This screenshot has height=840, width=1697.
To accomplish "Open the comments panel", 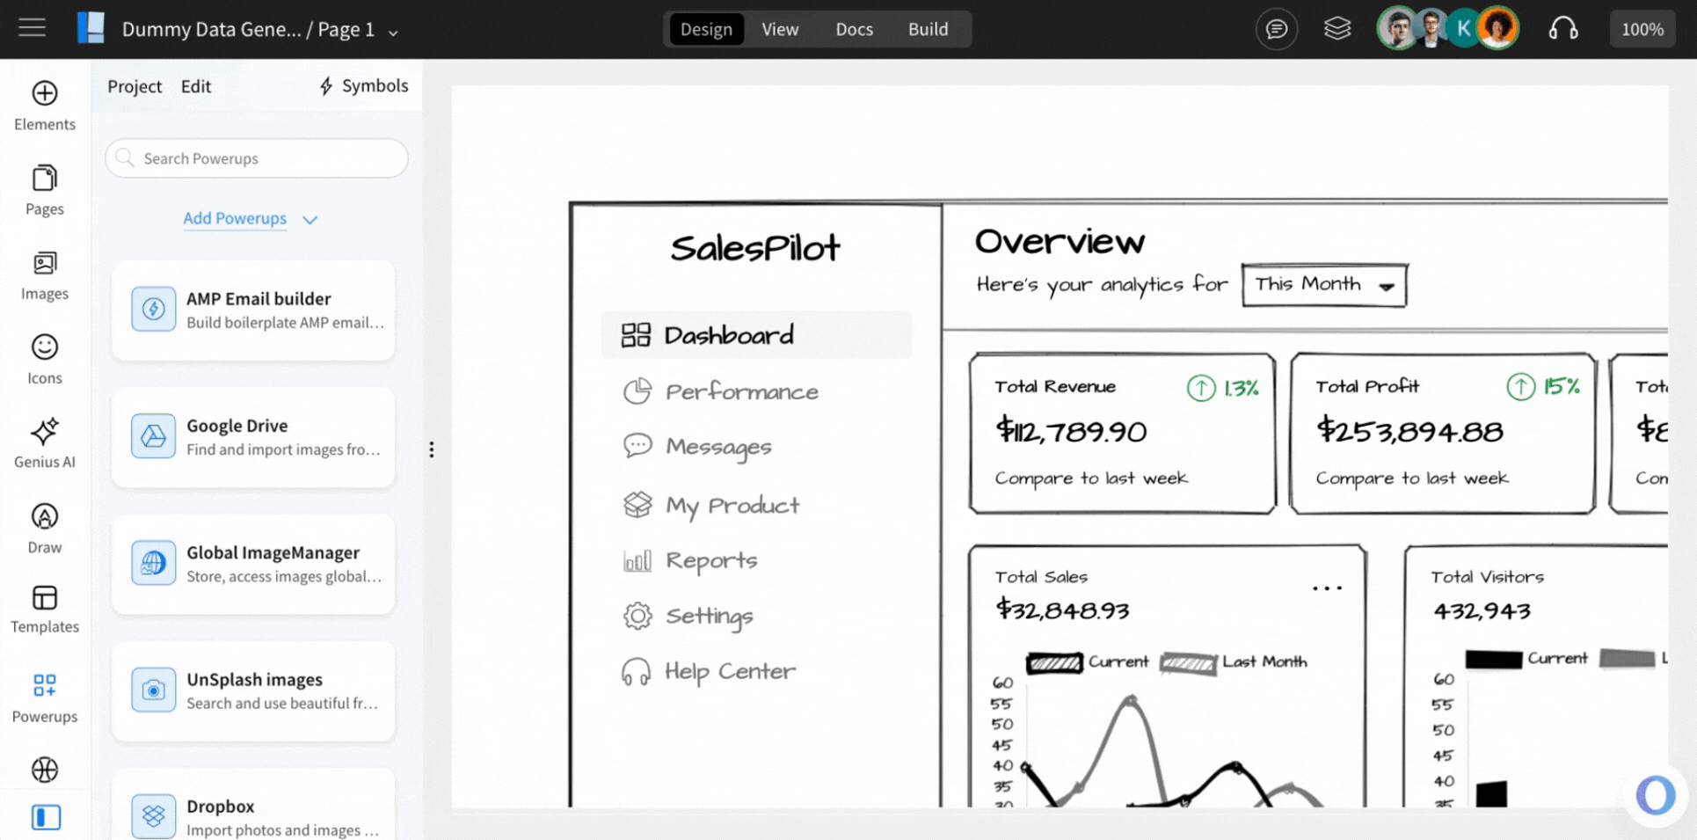I will 1276,28.
